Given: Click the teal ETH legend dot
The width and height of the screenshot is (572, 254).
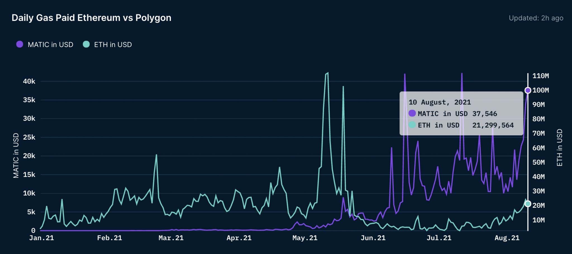Looking at the screenshot, I should coord(86,44).
